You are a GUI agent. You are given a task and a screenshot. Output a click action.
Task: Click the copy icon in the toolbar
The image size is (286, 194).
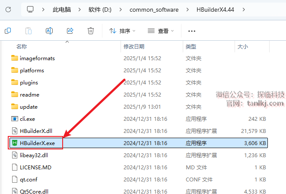coord(8,31)
